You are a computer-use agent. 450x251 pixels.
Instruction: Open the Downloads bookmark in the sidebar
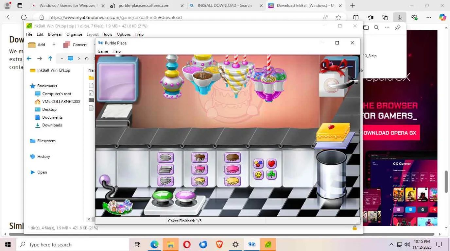click(x=48, y=125)
